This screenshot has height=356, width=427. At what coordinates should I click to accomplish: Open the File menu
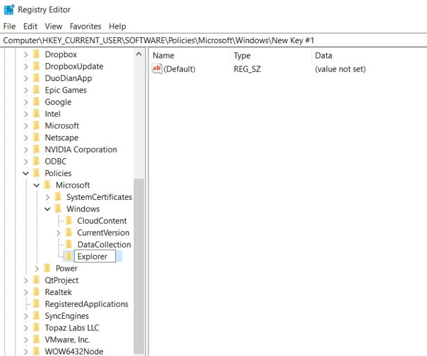pos(9,26)
